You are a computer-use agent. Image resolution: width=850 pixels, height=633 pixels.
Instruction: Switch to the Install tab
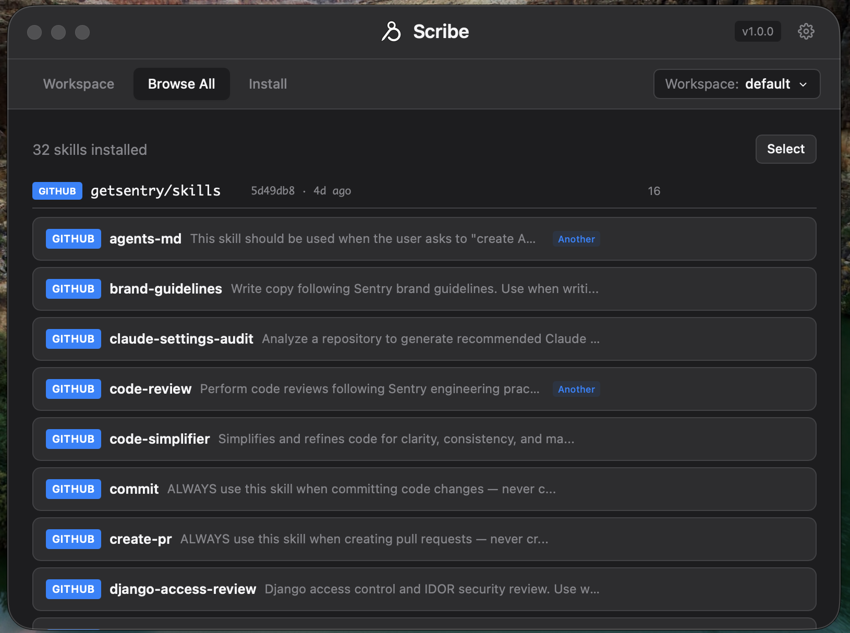coord(268,84)
